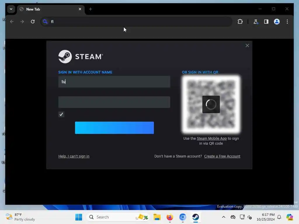Click the muted volume tray icon

pyautogui.click(x=250, y=217)
